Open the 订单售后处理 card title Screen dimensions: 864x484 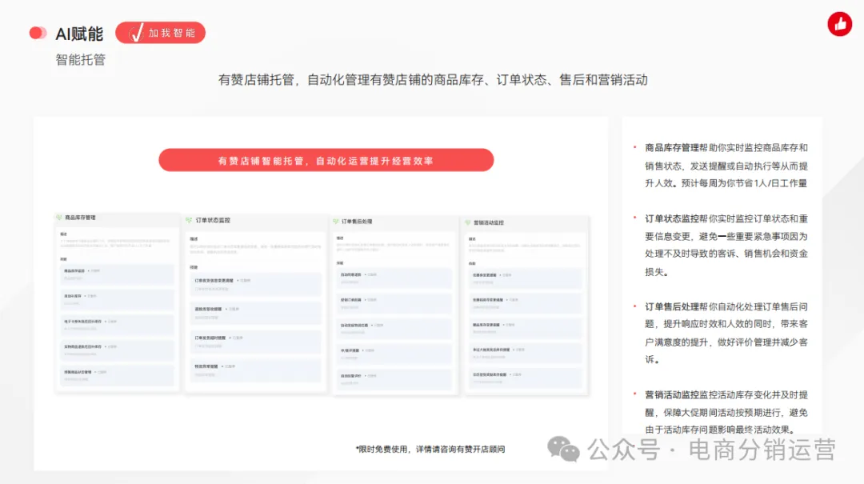[x=357, y=222]
